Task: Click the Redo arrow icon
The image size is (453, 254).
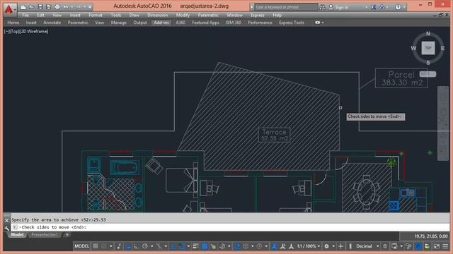Action: (x=79, y=7)
